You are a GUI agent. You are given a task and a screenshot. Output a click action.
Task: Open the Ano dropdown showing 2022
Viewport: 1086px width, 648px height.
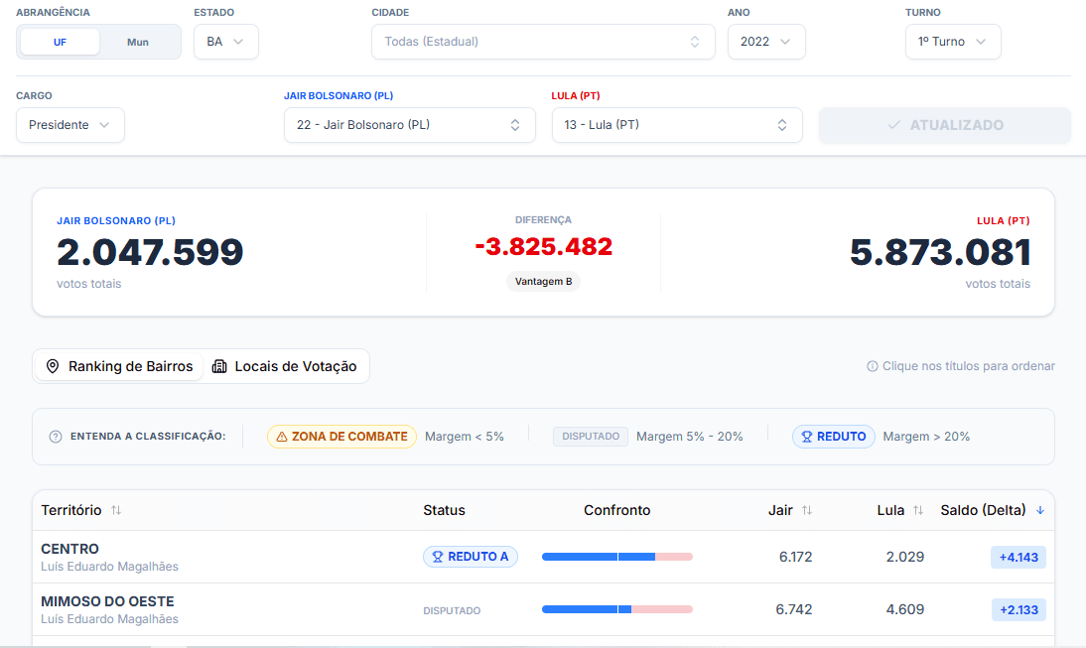765,42
